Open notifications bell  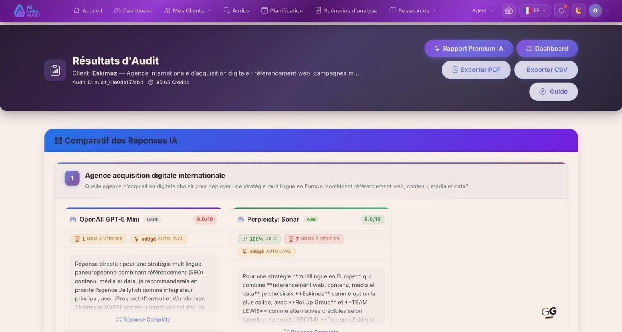tap(561, 10)
